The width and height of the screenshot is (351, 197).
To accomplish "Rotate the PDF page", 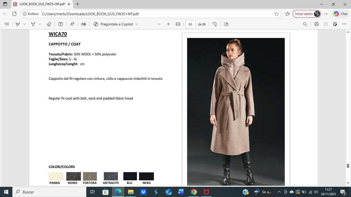I will (215, 24).
